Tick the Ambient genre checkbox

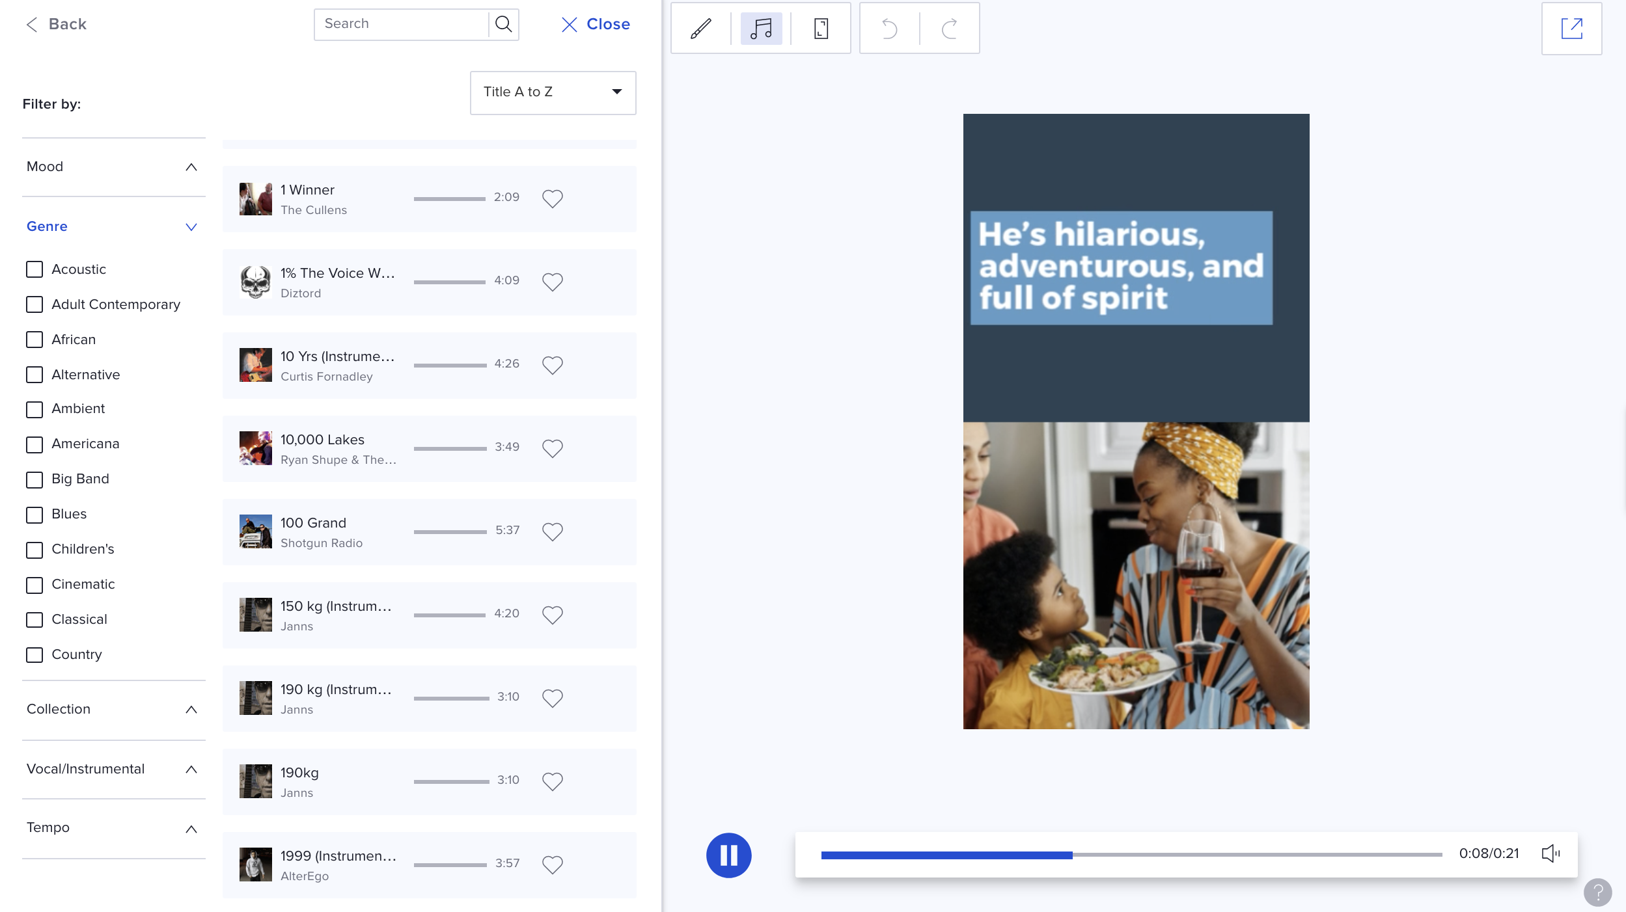coord(34,409)
